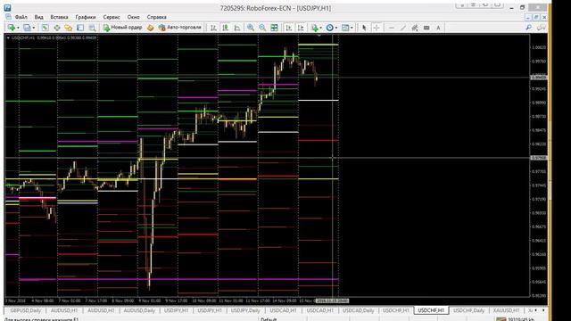Toggle the Авто-торговля button
This screenshot has height=321, width=571.
click(180, 28)
